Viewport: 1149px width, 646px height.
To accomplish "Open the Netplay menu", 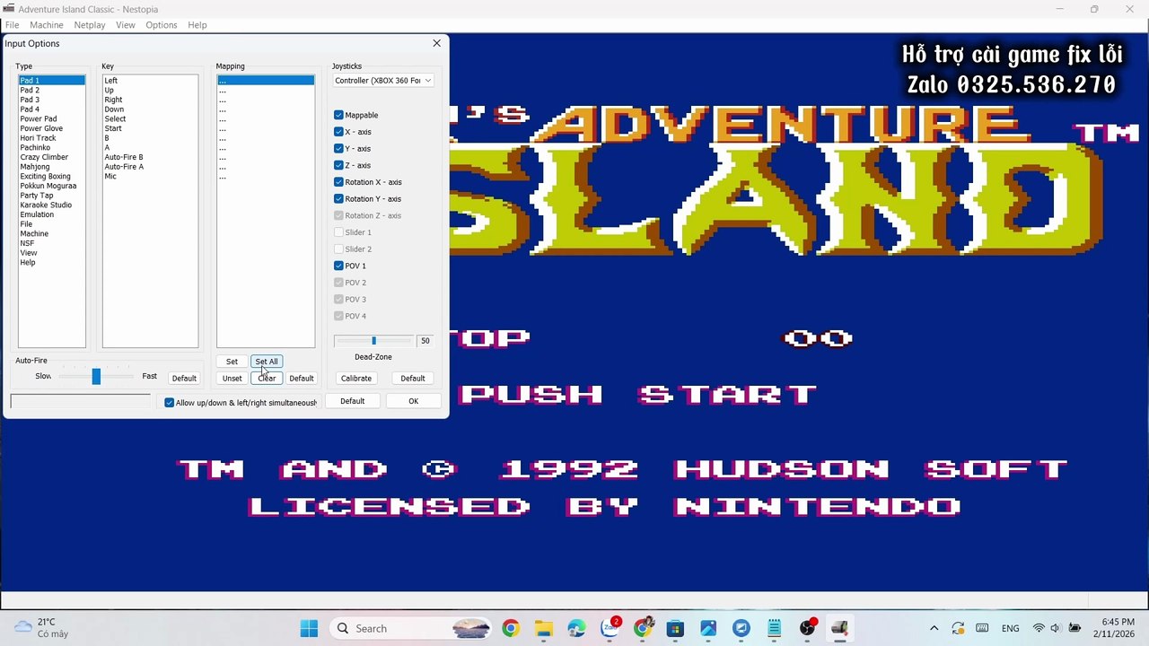I will pyautogui.click(x=90, y=25).
